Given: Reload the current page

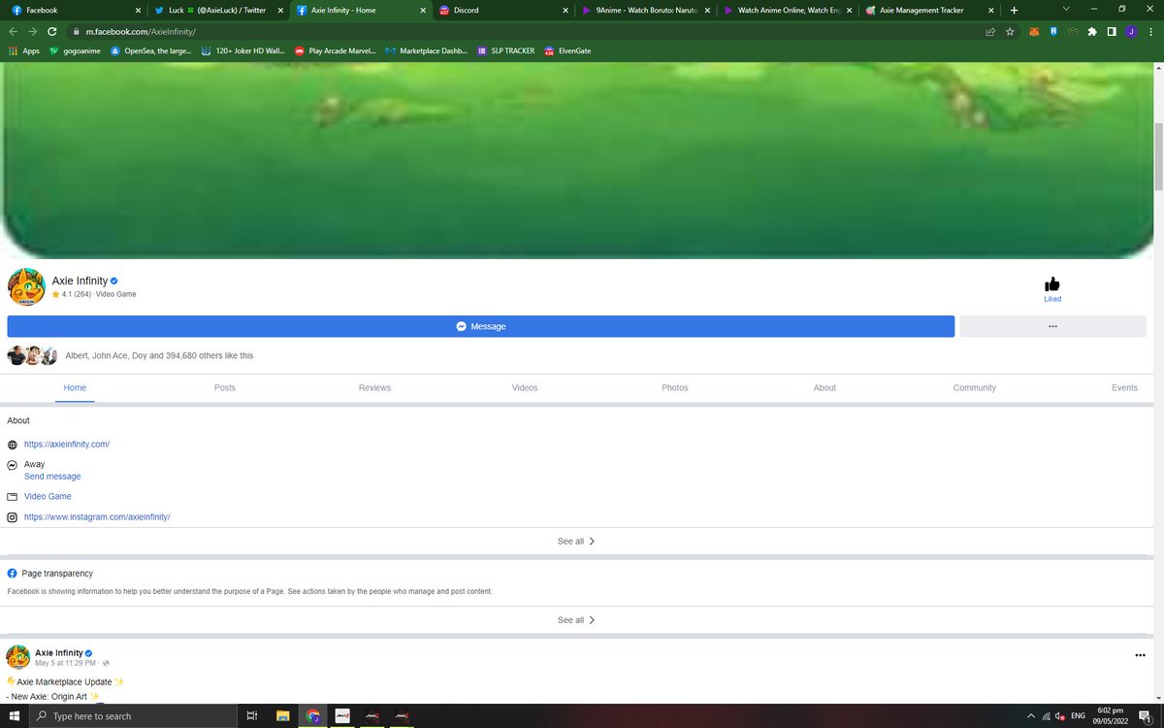Looking at the screenshot, I should pyautogui.click(x=51, y=31).
